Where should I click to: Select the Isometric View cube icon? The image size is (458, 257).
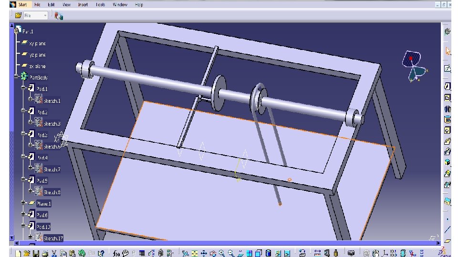(x=259, y=254)
